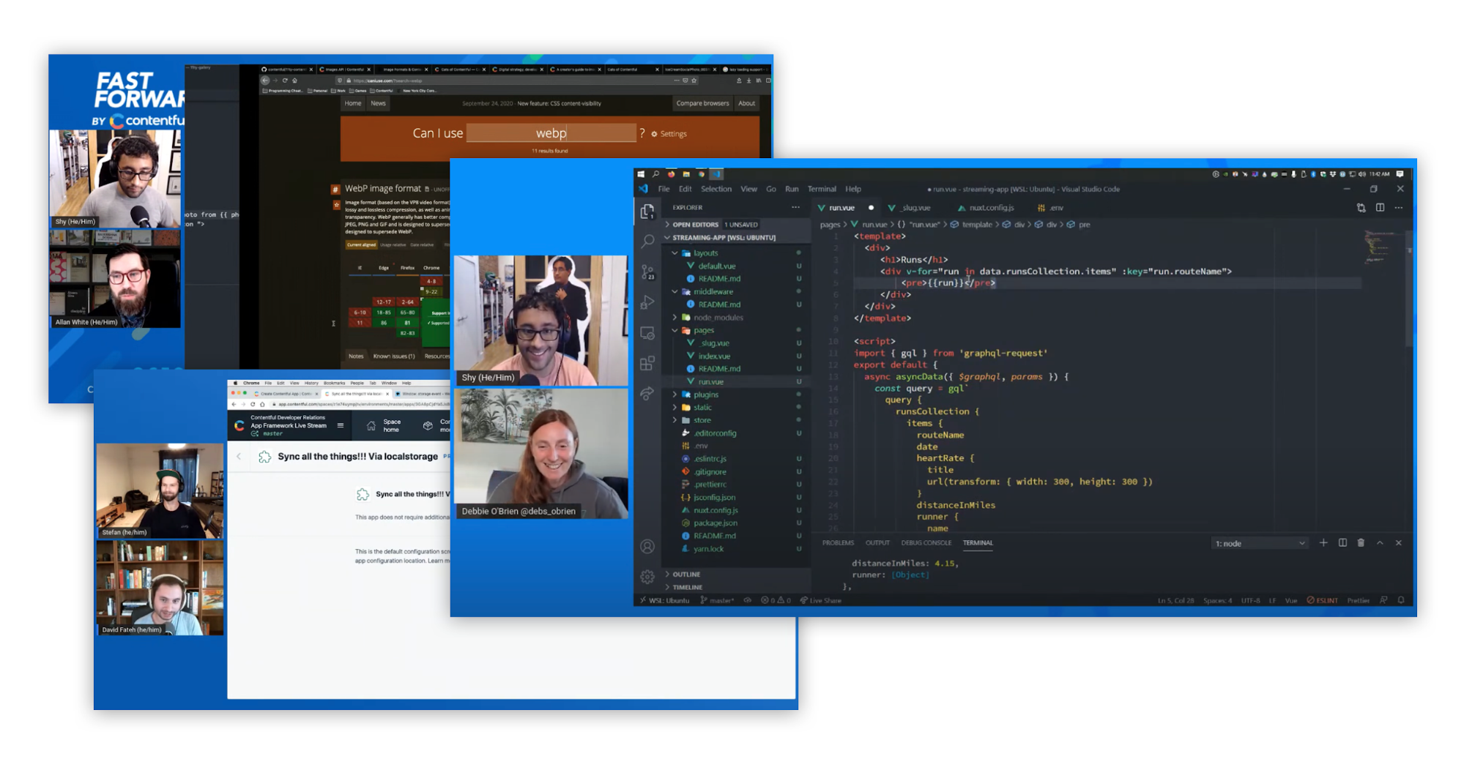Image resolution: width=1464 pixels, height=759 pixels.
Task: Open the Extensions view icon
Action: pos(647,364)
